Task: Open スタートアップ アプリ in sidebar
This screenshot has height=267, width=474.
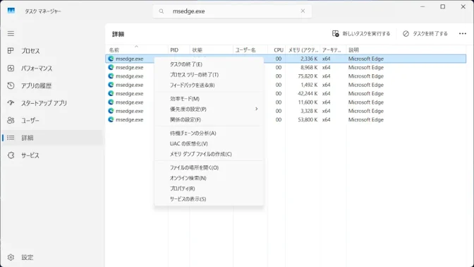Action: (x=52, y=103)
